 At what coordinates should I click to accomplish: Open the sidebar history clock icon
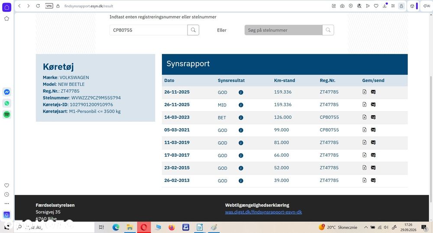pyautogui.click(x=6, y=194)
